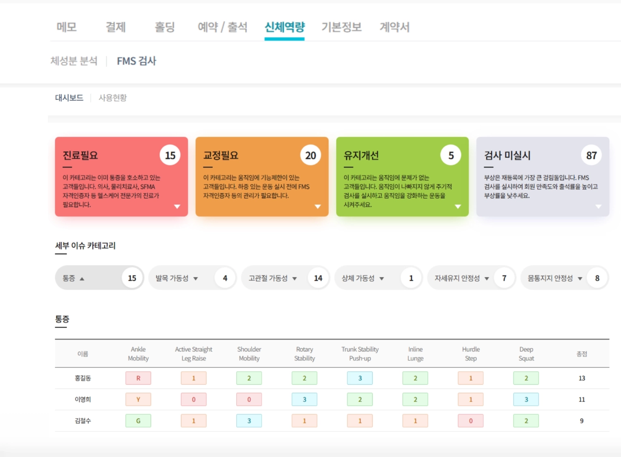Select the 신체역량 tab
621x457 pixels.
(285, 27)
